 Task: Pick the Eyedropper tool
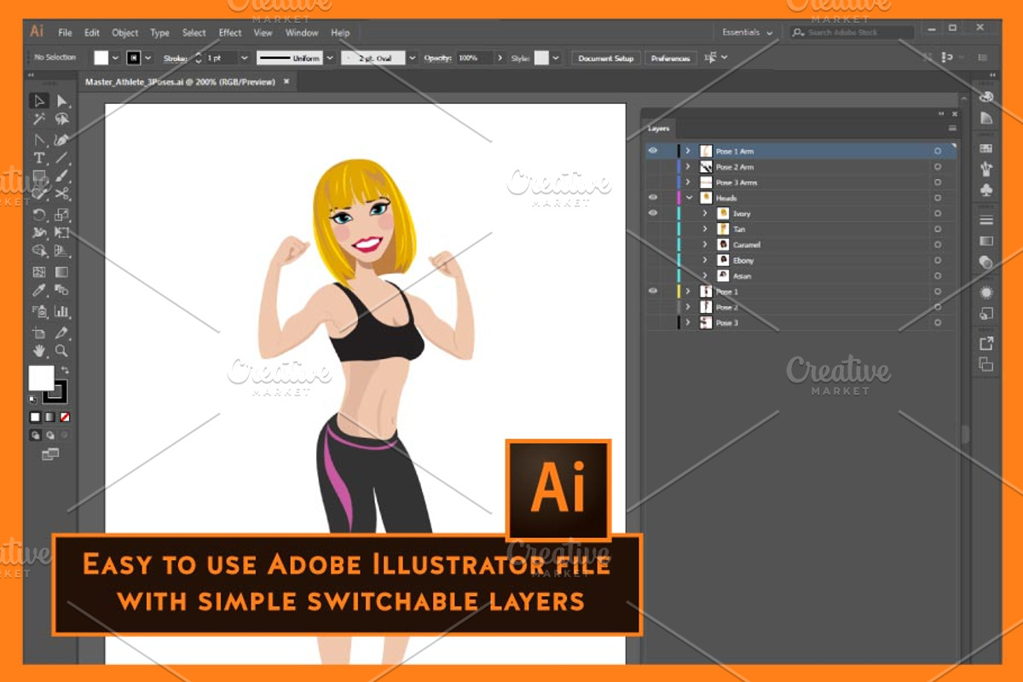(39, 292)
